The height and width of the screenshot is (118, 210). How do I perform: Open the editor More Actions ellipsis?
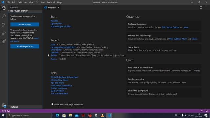(206, 8)
